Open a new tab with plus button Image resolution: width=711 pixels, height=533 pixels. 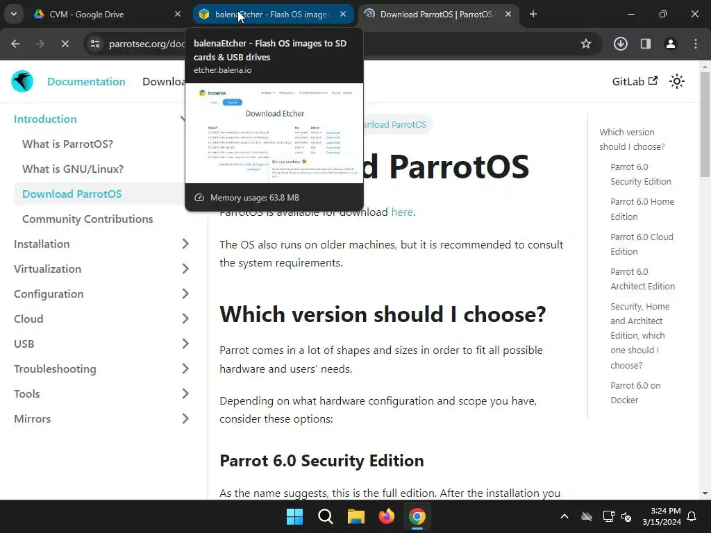click(533, 14)
